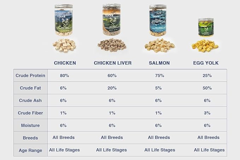Image resolution: width=240 pixels, height=160 pixels.
Task: Click the CHICKEN LIVER column heading
Action: click(113, 63)
